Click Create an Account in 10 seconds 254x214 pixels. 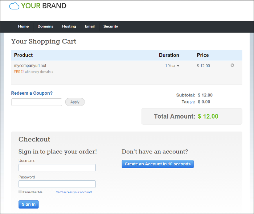click(157, 164)
